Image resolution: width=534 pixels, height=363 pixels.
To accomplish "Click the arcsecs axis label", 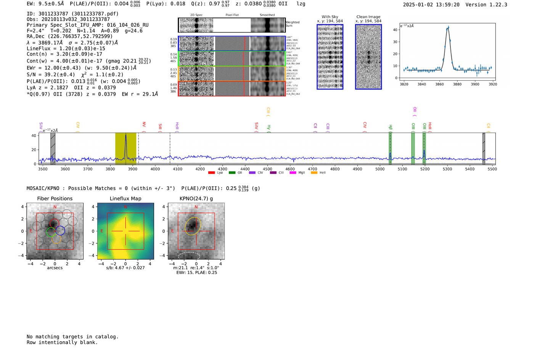I will (55, 268).
